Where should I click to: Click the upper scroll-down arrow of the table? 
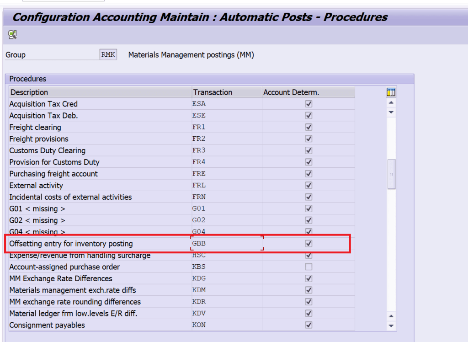(x=391, y=112)
